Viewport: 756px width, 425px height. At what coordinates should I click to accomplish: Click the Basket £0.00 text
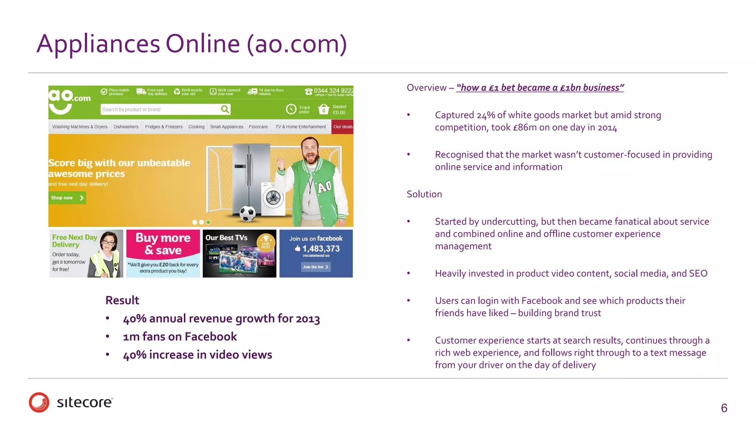tap(339, 110)
